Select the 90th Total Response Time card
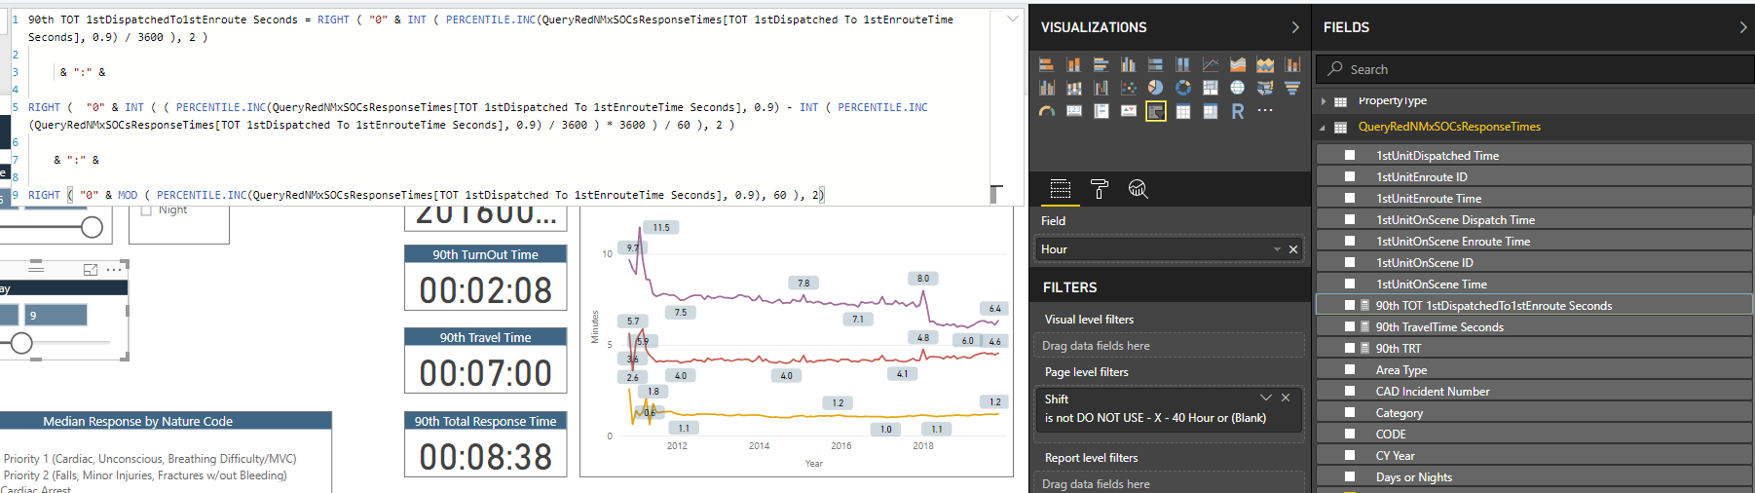The image size is (1755, 493). point(485,444)
